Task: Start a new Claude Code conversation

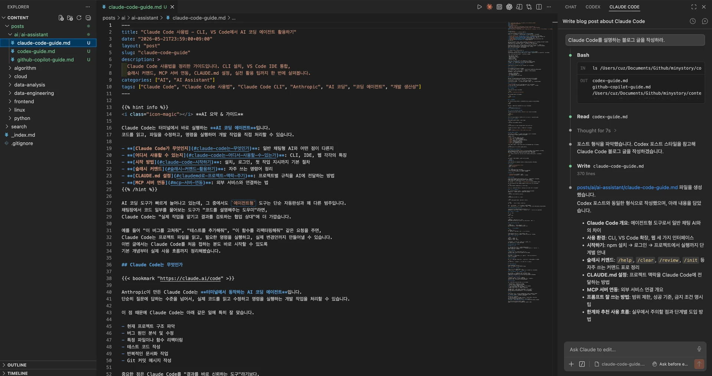Action: (x=705, y=21)
